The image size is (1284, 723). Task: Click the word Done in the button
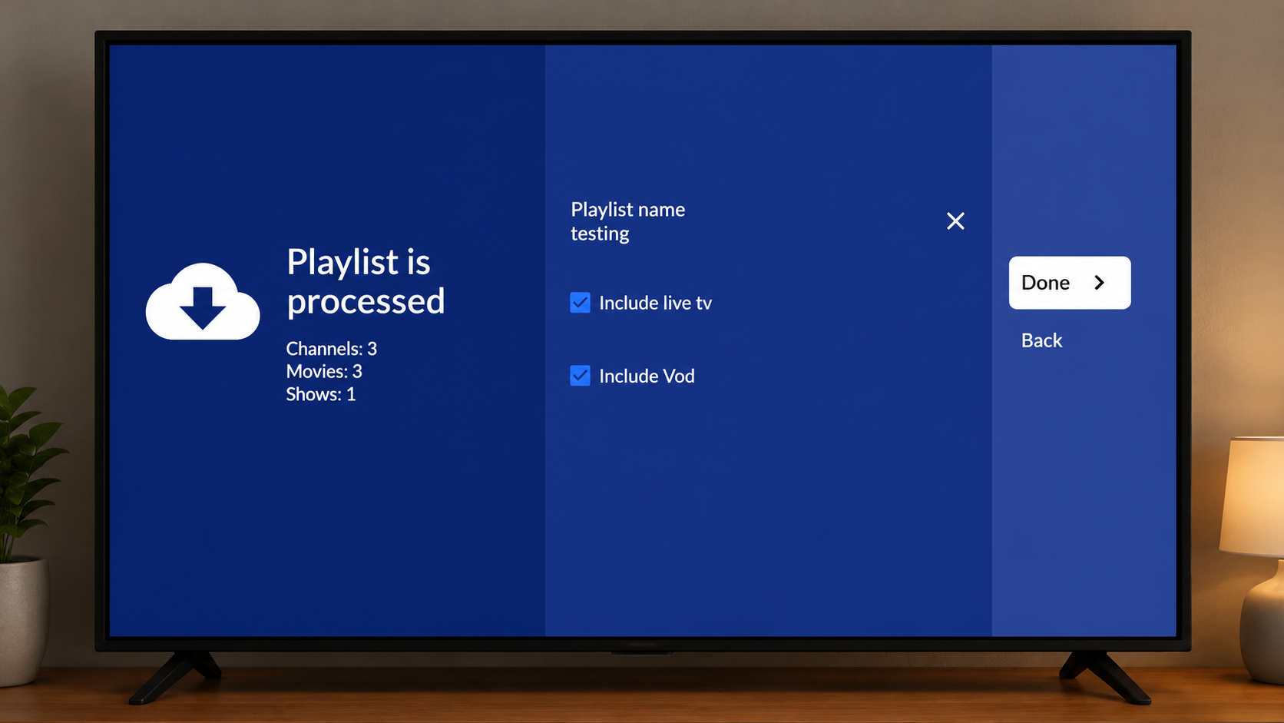1045,283
